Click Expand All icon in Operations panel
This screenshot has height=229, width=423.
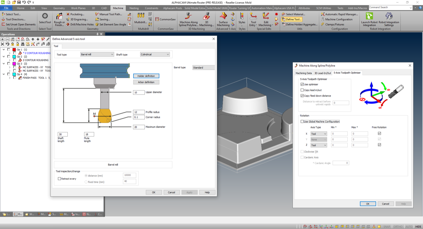[3, 39]
